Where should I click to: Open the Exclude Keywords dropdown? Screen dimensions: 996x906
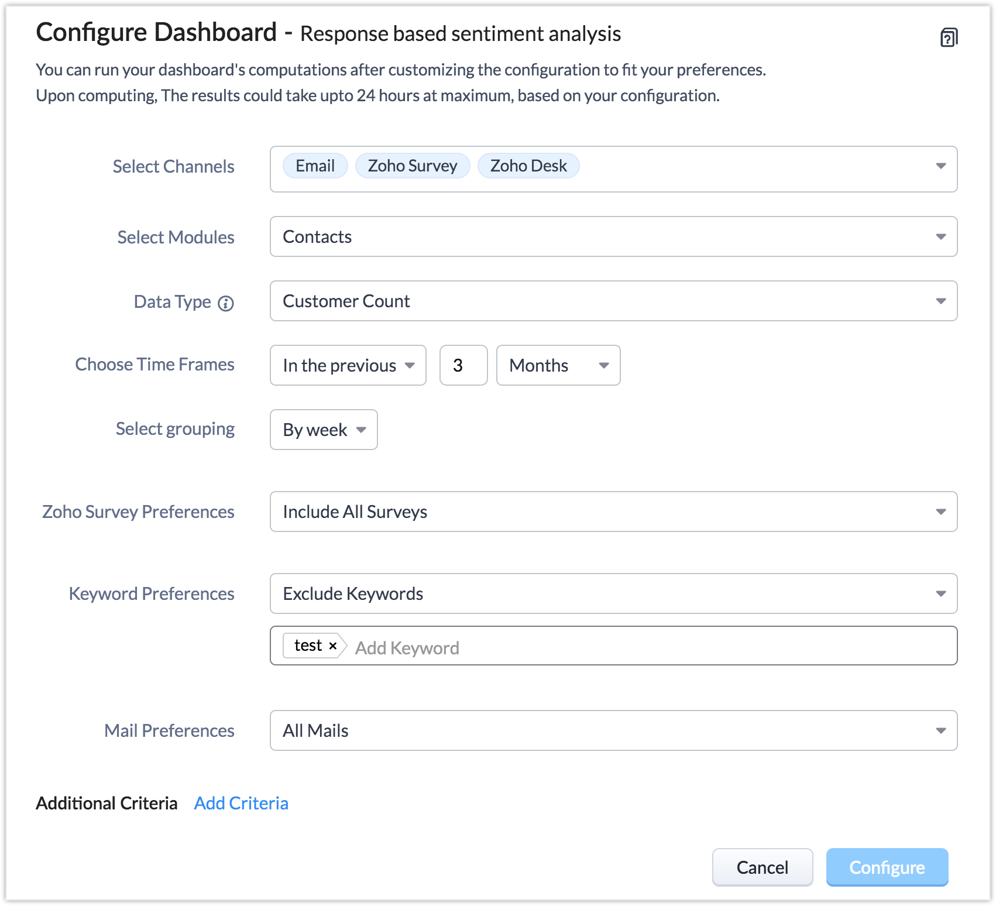(613, 594)
